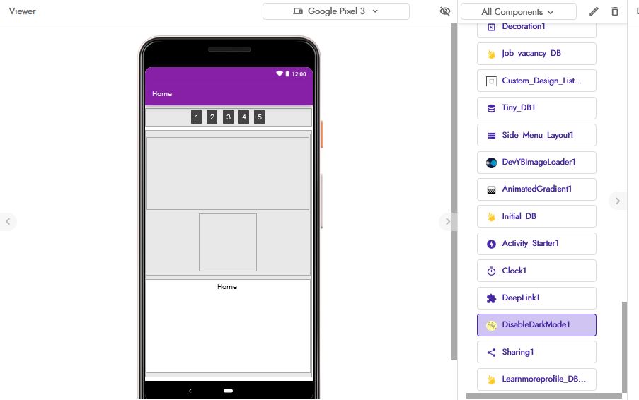Click the far-right panel chevron arrow
Screen dimensions: 639x400
click(x=617, y=201)
